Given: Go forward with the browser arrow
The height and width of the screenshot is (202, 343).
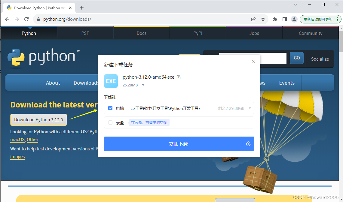Looking at the screenshot, I should 17,19.
